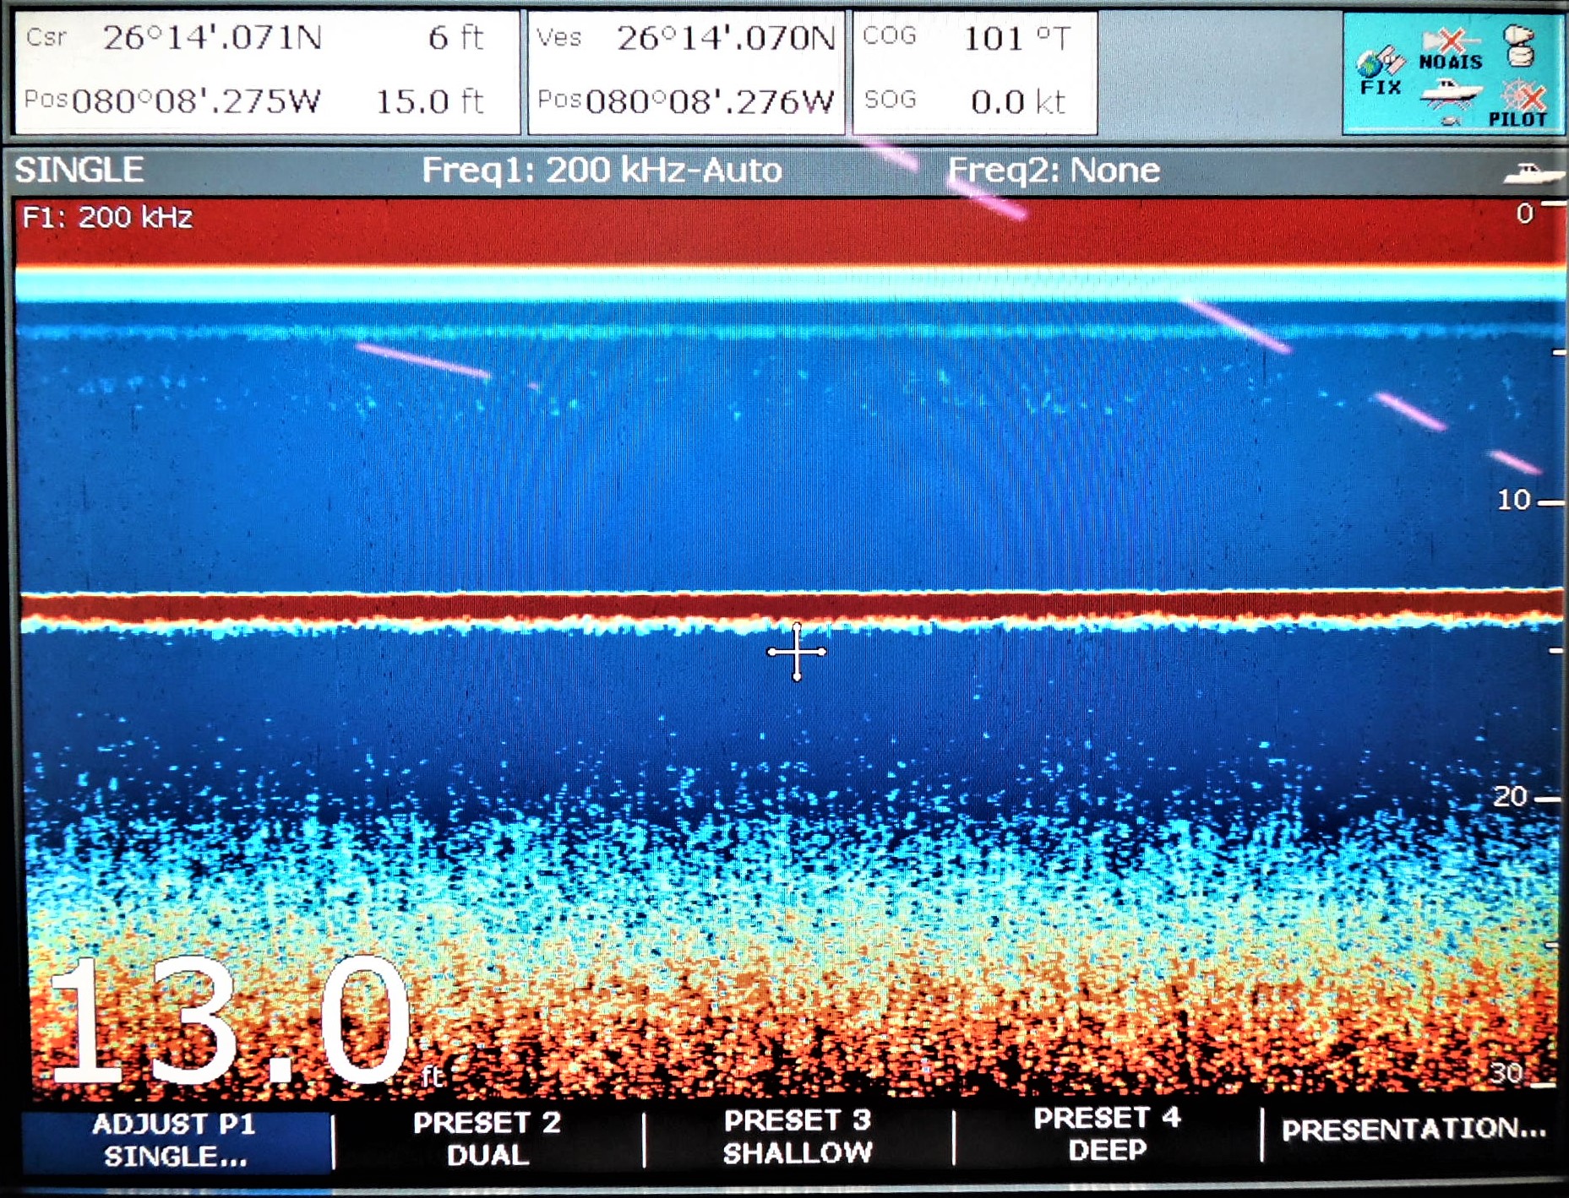Click the crosshair cursor on the sonar
The height and width of the screenshot is (1198, 1569).
point(796,652)
